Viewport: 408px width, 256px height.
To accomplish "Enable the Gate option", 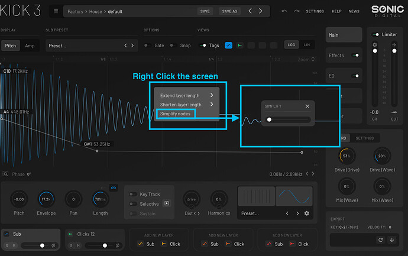I will click(x=148, y=45).
